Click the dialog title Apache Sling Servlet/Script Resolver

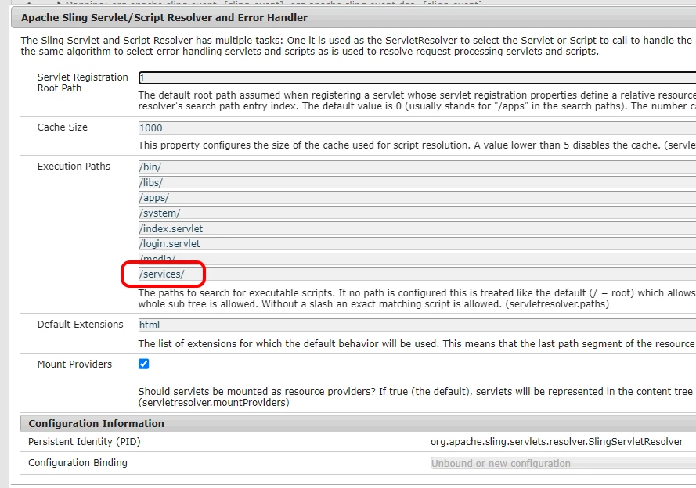[164, 18]
